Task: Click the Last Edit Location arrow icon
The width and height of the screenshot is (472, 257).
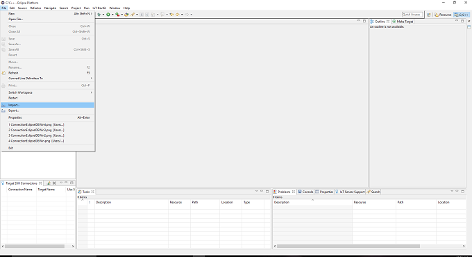Action: (x=171, y=15)
